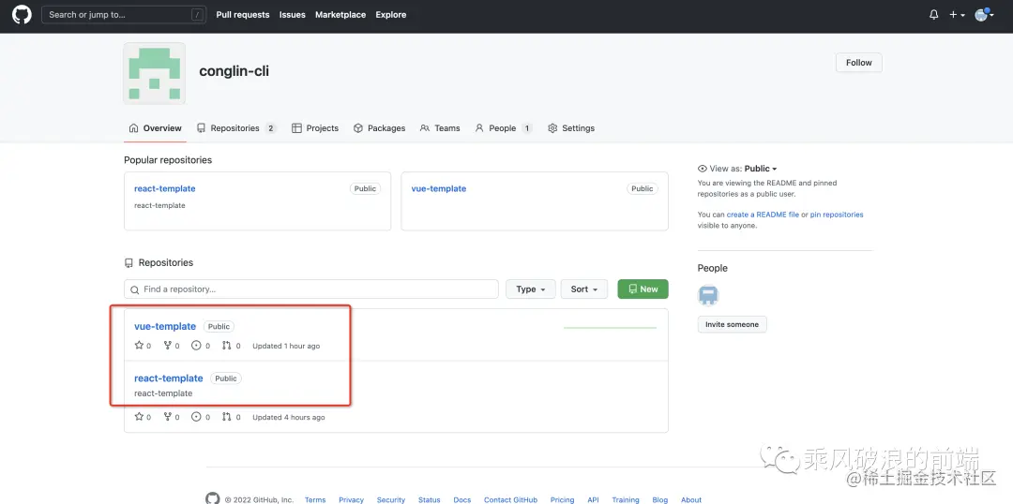Open Marketplace in header

coord(340,15)
